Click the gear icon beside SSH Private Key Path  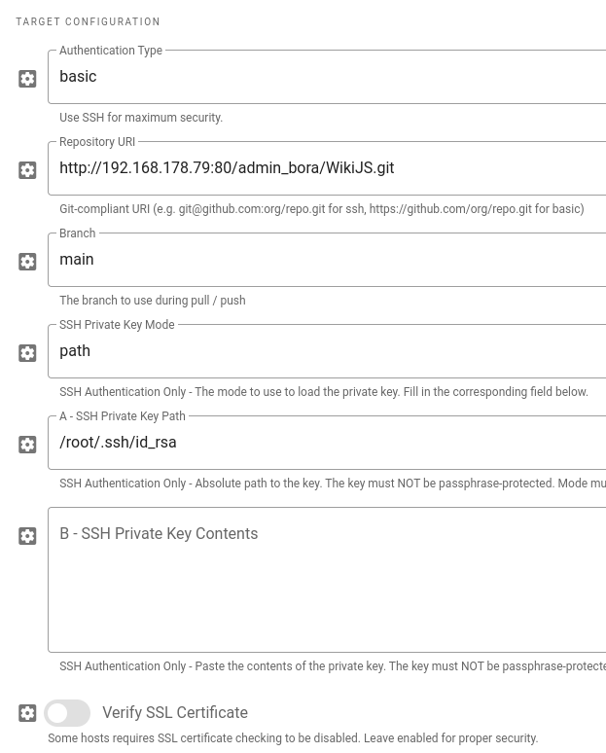point(27,445)
